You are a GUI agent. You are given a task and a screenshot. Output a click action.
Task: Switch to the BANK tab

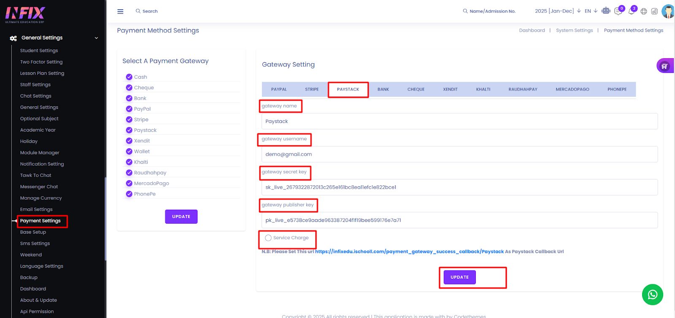click(383, 89)
